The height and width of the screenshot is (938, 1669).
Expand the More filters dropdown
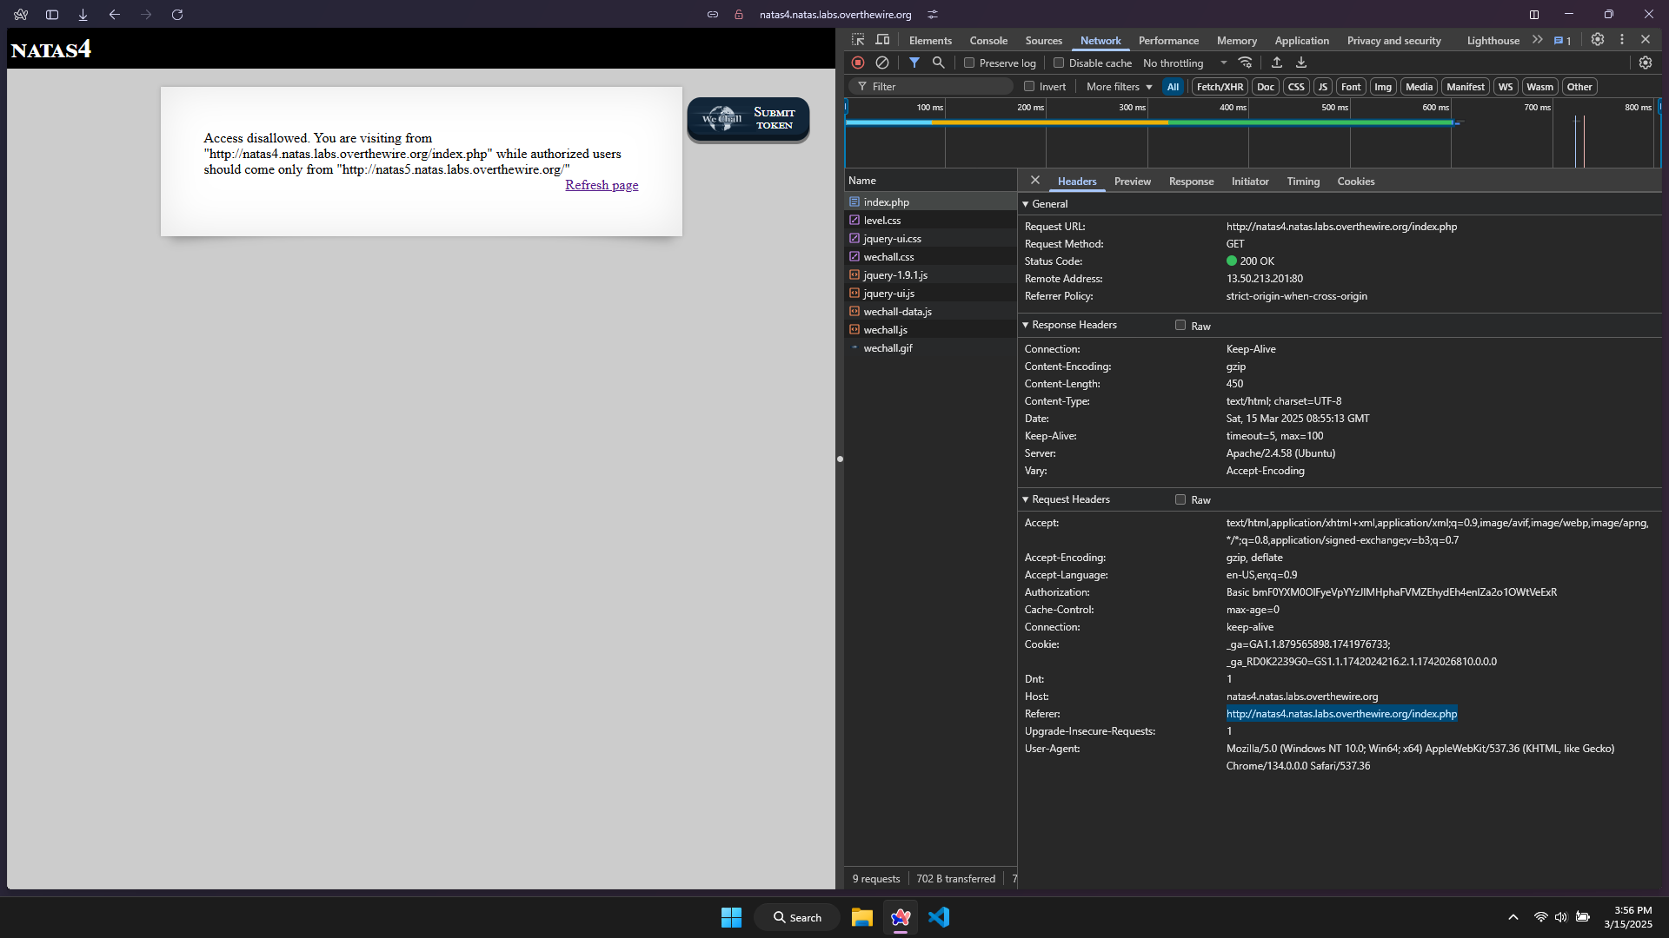[x=1119, y=87]
